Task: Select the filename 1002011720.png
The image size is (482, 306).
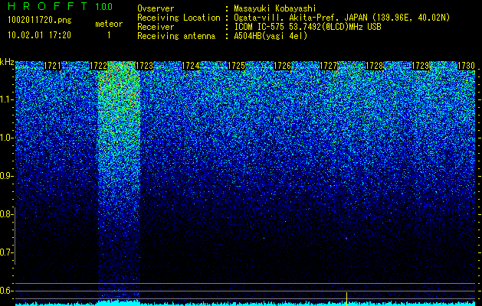Action: (x=40, y=21)
